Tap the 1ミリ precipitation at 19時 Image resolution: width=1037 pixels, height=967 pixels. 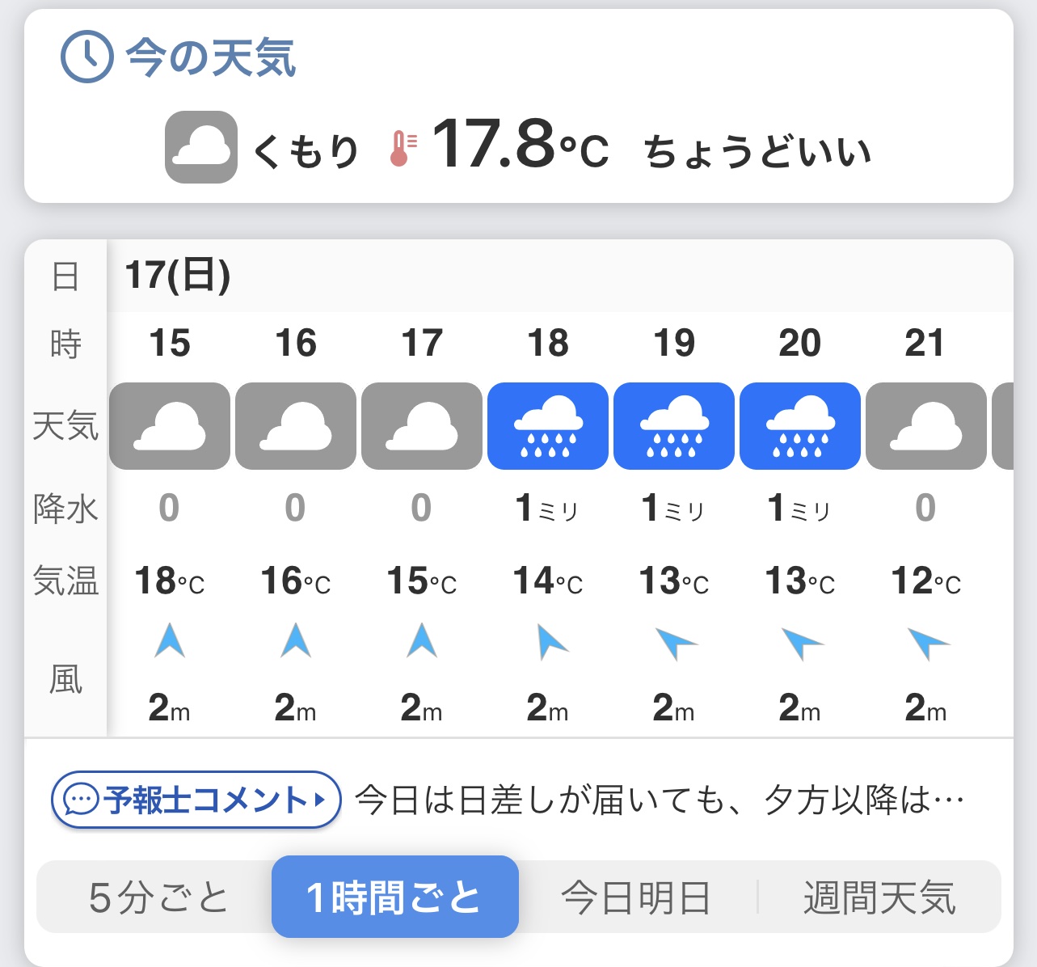(x=674, y=509)
